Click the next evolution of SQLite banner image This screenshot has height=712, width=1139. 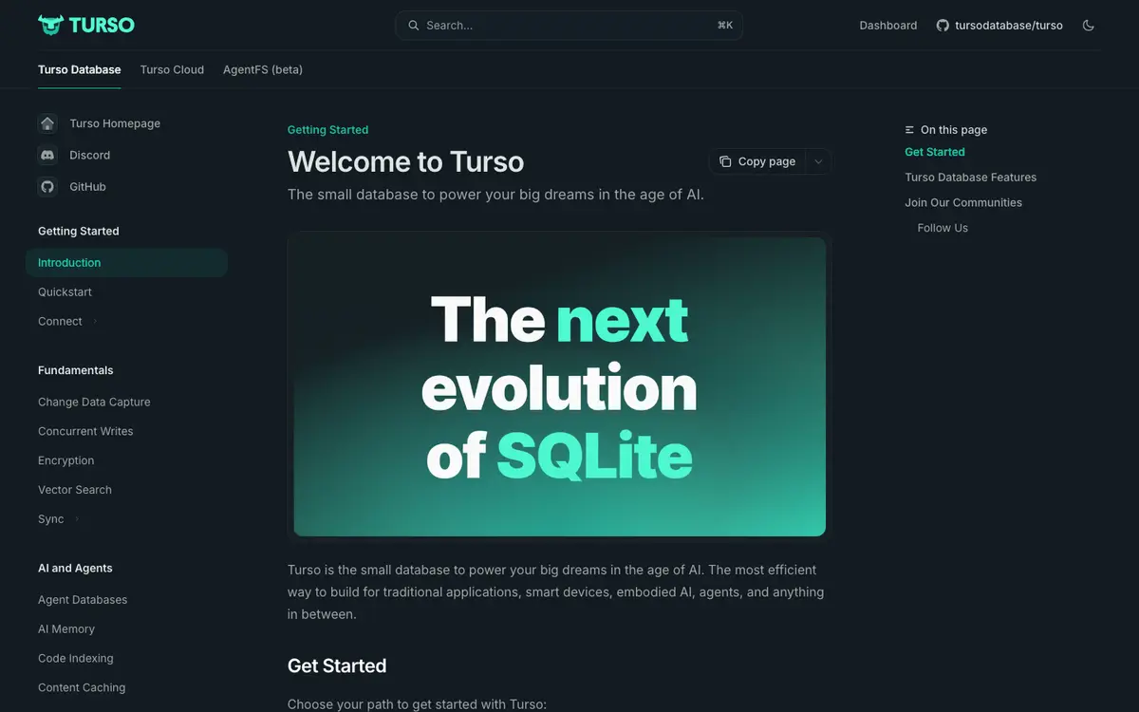[560, 386]
